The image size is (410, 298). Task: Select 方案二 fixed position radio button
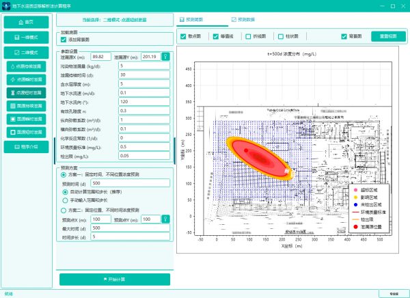pyautogui.click(x=64, y=211)
